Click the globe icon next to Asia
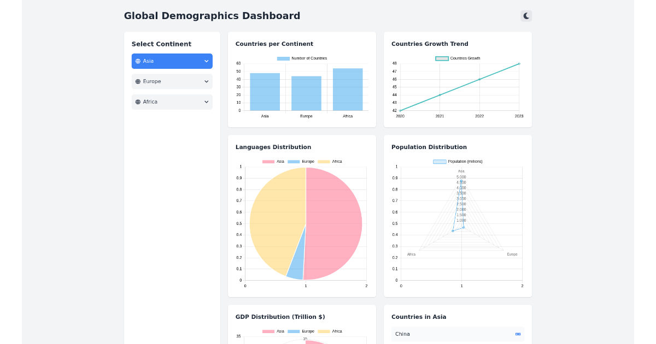 point(137,61)
